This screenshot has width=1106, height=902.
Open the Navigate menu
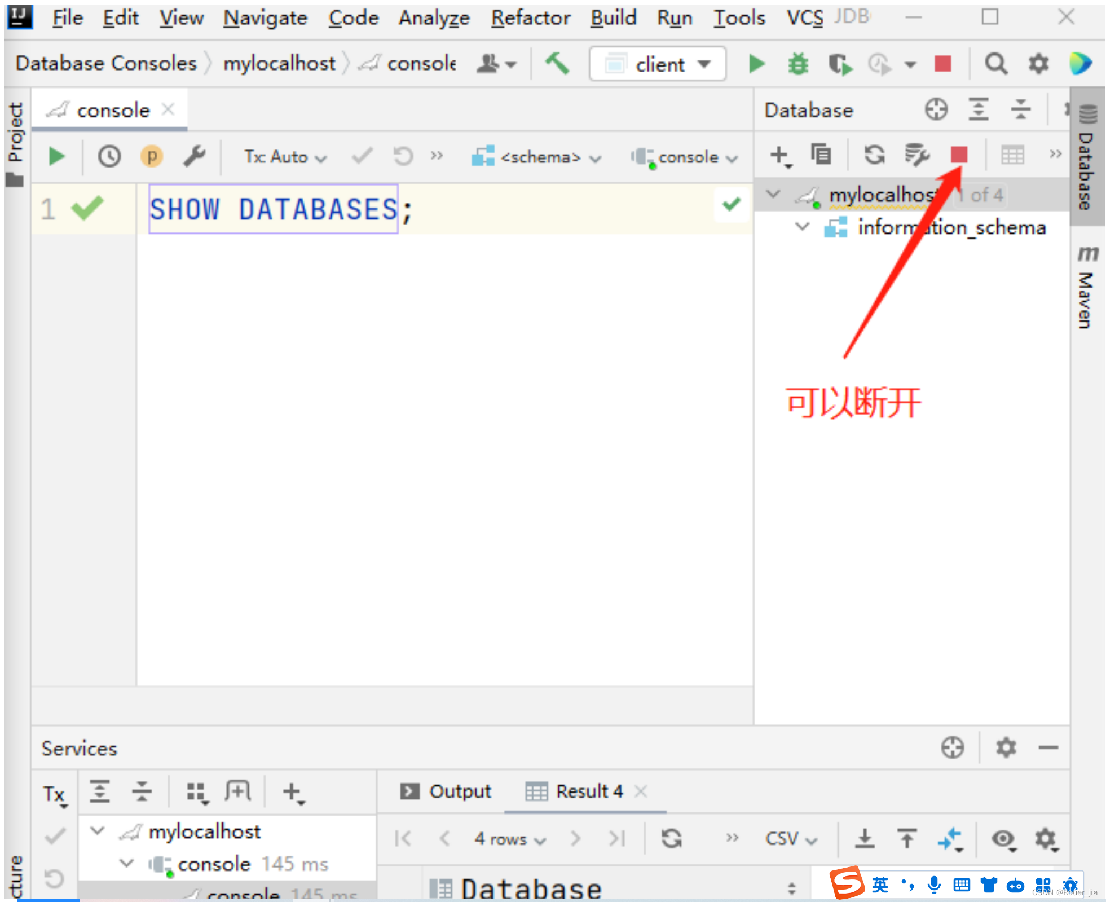point(265,18)
